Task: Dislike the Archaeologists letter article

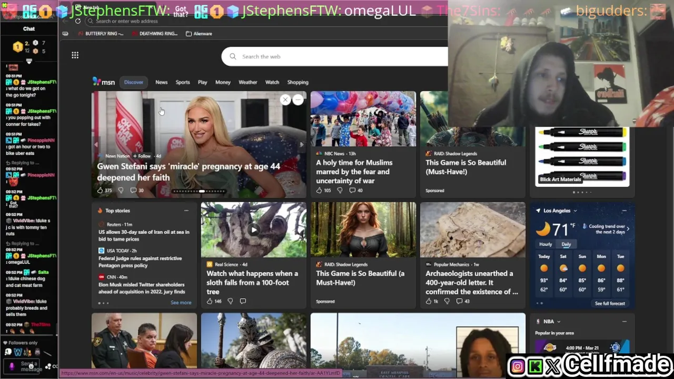Action: point(447,301)
